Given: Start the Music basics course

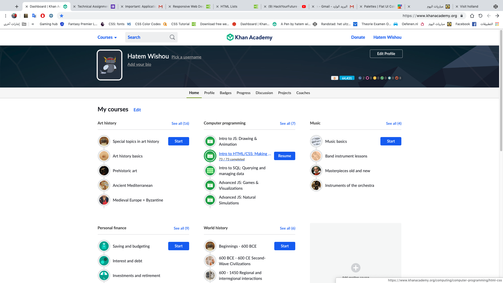Looking at the screenshot, I should click(x=391, y=141).
